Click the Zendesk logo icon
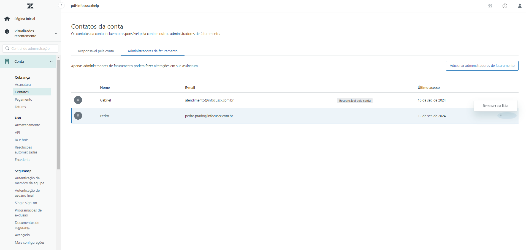Image resolution: width=526 pixels, height=250 pixels. [30, 6]
